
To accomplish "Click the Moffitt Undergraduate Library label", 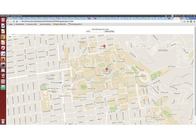I will (x=89, y=68).
